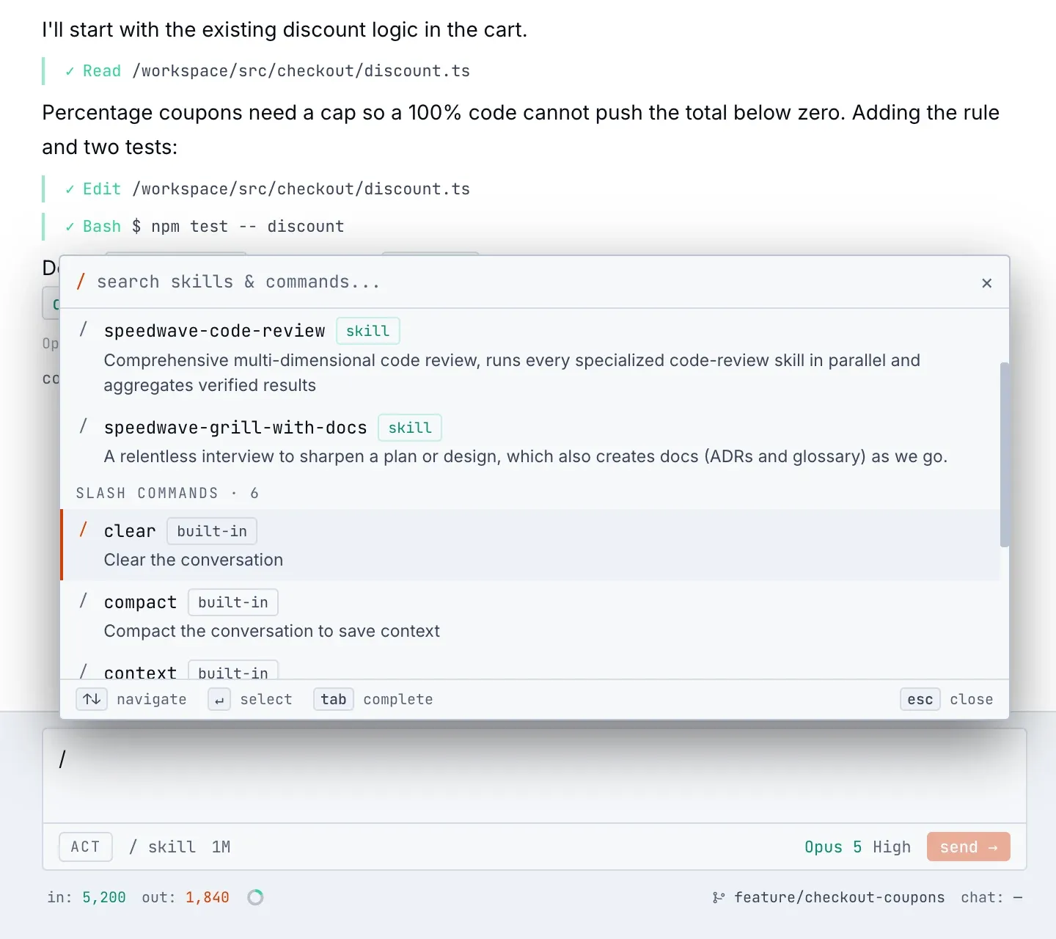Screen dimensions: 1056x939
Task: Click the chat status label
Action: tap(991, 897)
